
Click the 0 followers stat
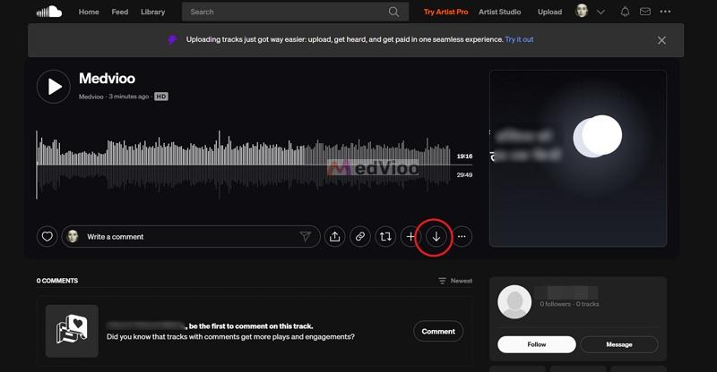pos(555,304)
